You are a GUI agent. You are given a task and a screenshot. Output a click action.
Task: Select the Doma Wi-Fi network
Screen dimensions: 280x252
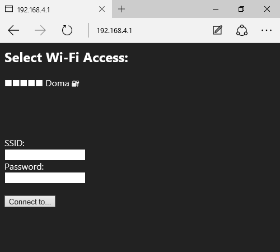pyautogui.click(x=58, y=83)
